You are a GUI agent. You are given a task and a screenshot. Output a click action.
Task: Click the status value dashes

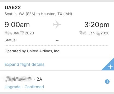pos(57,40)
